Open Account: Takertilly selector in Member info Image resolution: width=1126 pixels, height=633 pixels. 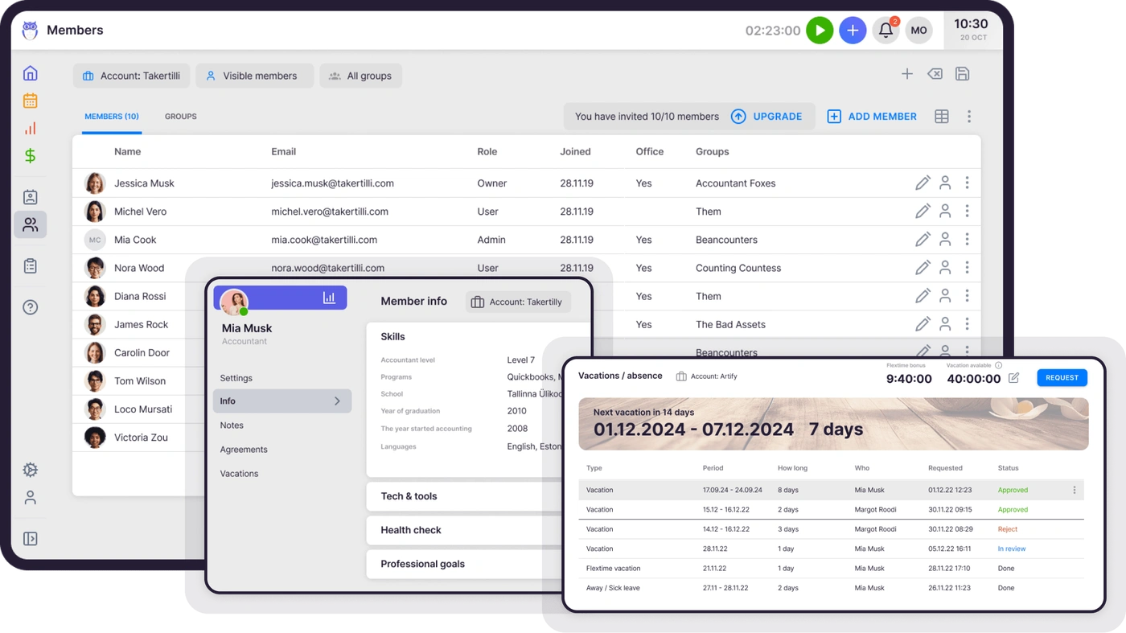point(518,302)
